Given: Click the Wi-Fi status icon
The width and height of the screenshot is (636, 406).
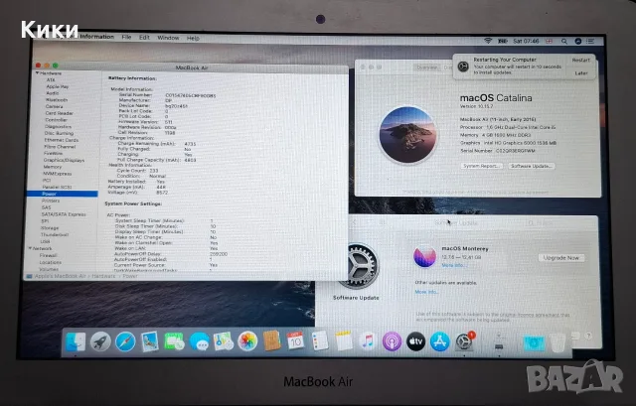Looking at the screenshot, I should coord(488,41).
